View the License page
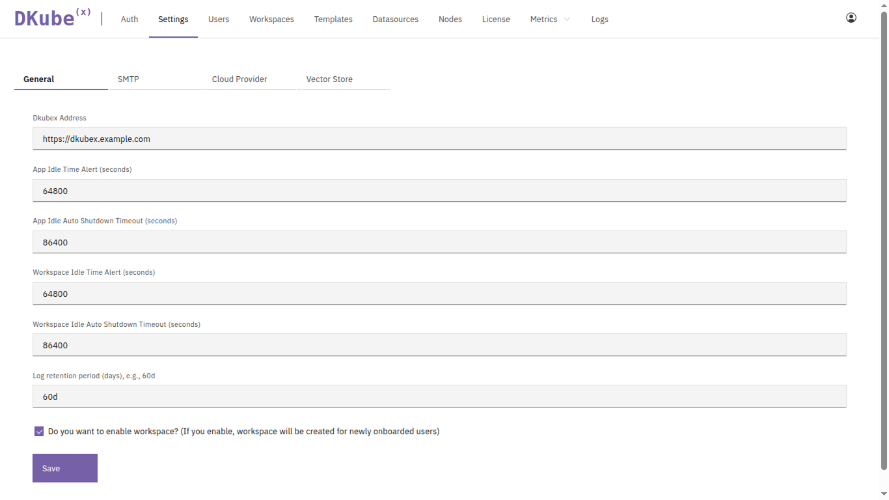 (496, 20)
